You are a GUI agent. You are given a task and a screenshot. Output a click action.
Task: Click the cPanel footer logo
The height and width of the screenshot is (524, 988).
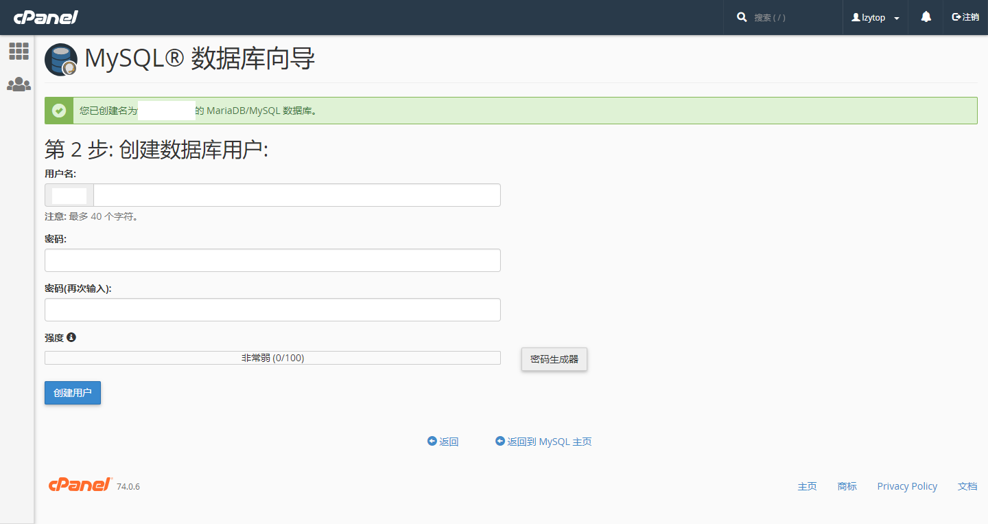[80, 485]
